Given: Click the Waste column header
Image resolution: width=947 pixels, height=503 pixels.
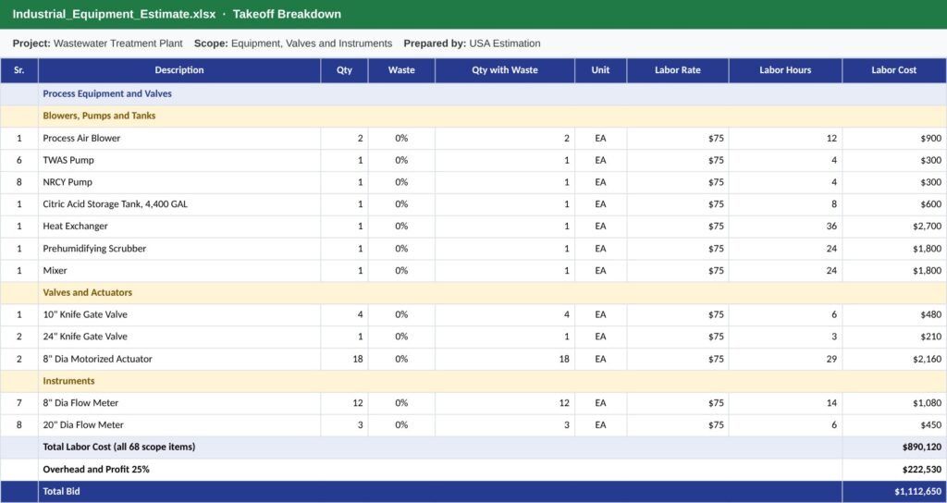Looking at the screenshot, I should coord(401,70).
